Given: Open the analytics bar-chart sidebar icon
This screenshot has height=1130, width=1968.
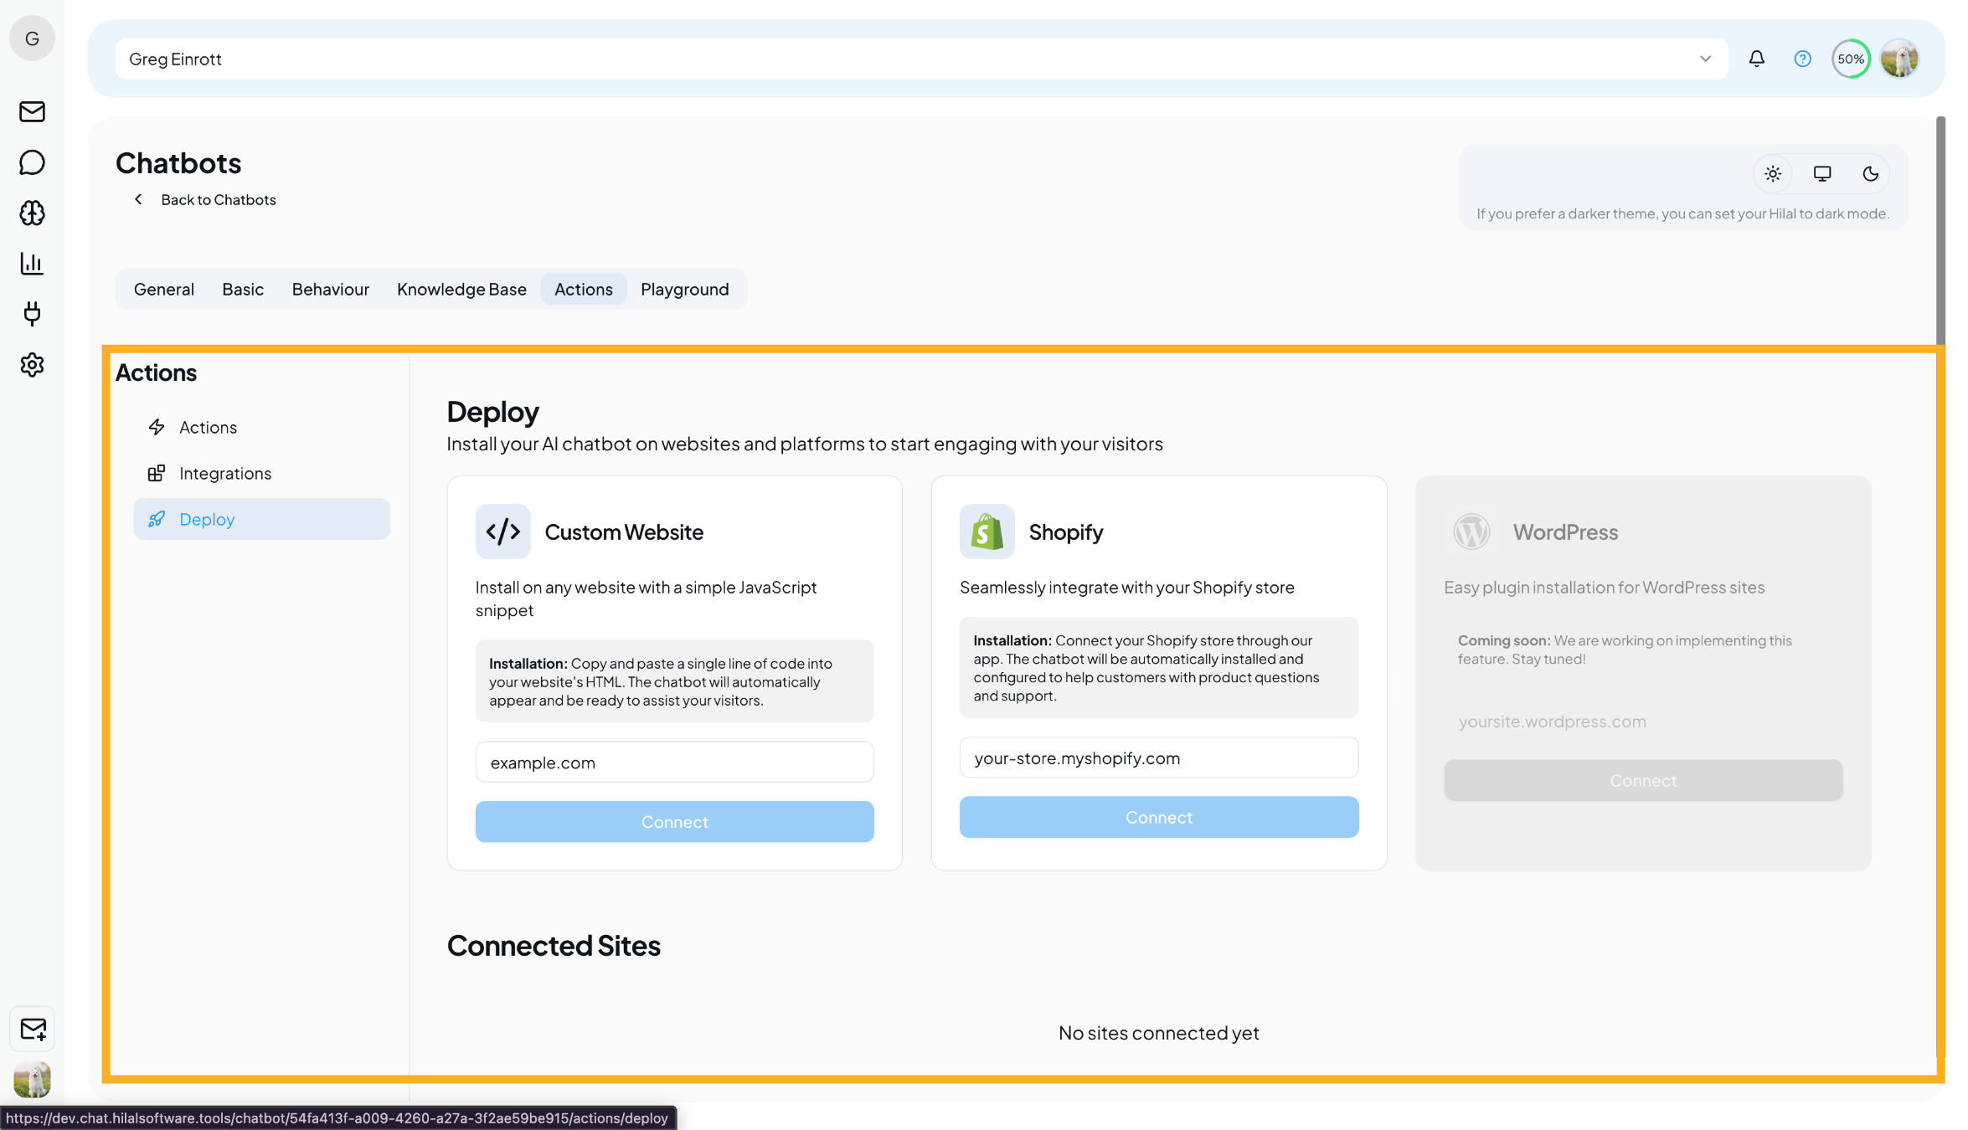Looking at the screenshot, I should coord(32,264).
